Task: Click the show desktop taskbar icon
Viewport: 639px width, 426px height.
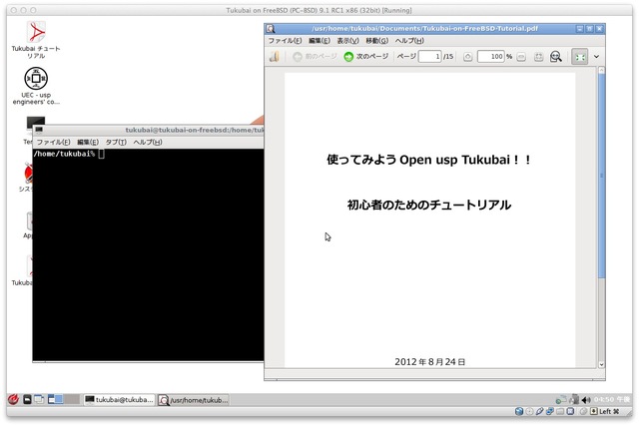Action: [x=39, y=399]
